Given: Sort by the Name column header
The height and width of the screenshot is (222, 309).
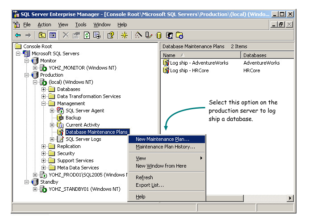Looking at the screenshot, I should (201, 55).
